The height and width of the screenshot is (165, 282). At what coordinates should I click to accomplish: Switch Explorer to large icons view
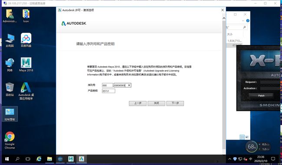[x=247, y=137]
